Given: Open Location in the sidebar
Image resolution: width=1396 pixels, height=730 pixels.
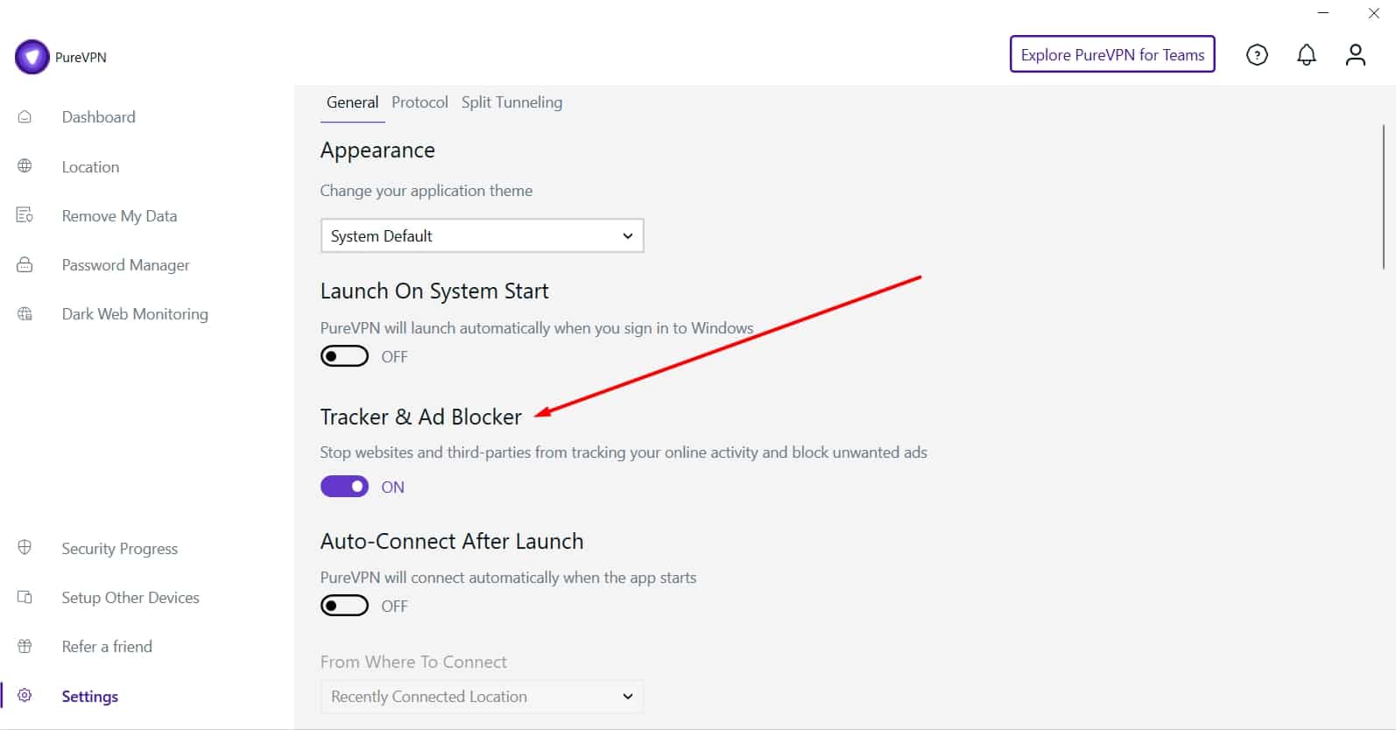Looking at the screenshot, I should click(90, 166).
